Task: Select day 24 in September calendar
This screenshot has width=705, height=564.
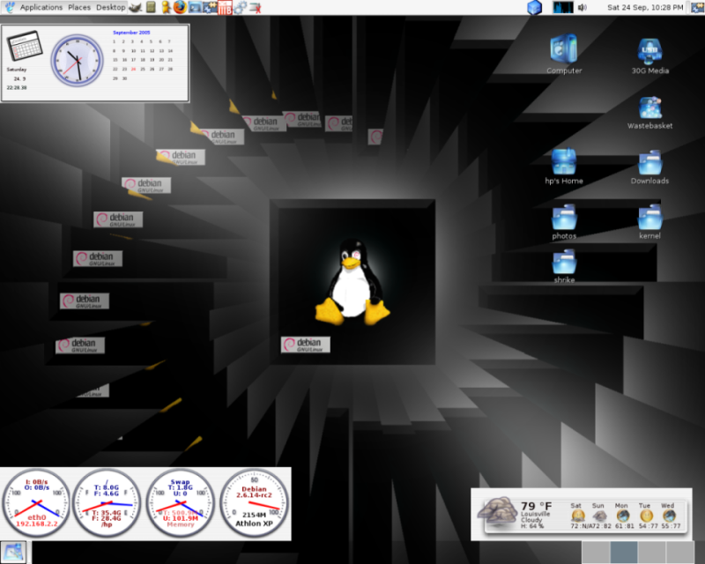Action: click(133, 69)
